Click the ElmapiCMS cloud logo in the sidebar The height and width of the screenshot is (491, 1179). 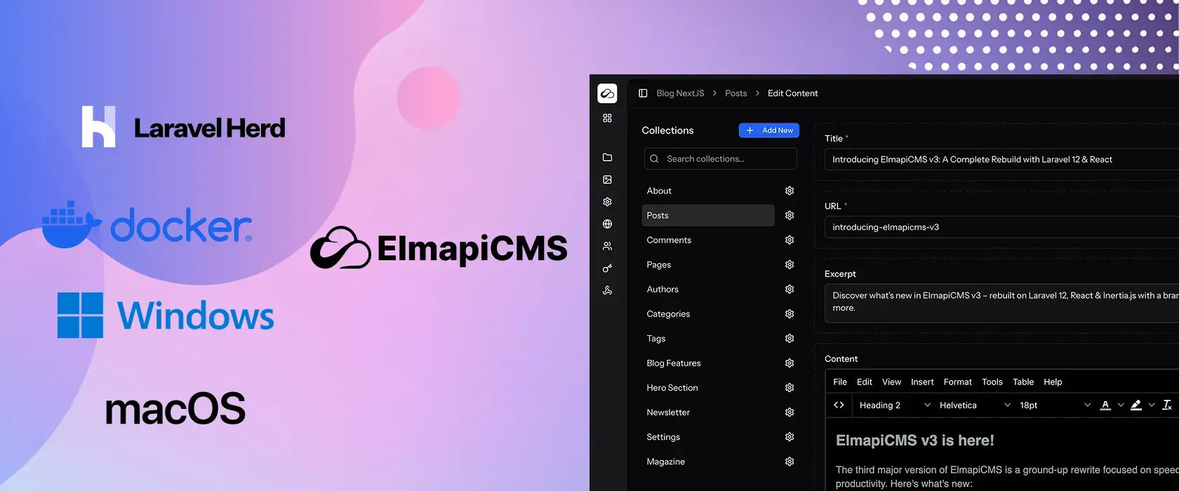click(x=607, y=93)
